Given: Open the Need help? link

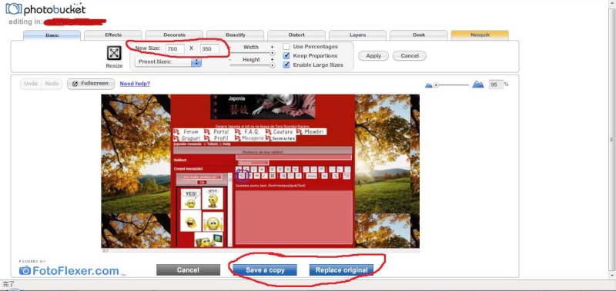Looking at the screenshot, I should coord(135,84).
